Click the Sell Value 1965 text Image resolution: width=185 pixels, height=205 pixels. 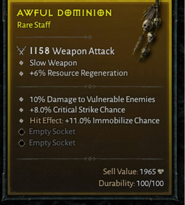(x=129, y=171)
